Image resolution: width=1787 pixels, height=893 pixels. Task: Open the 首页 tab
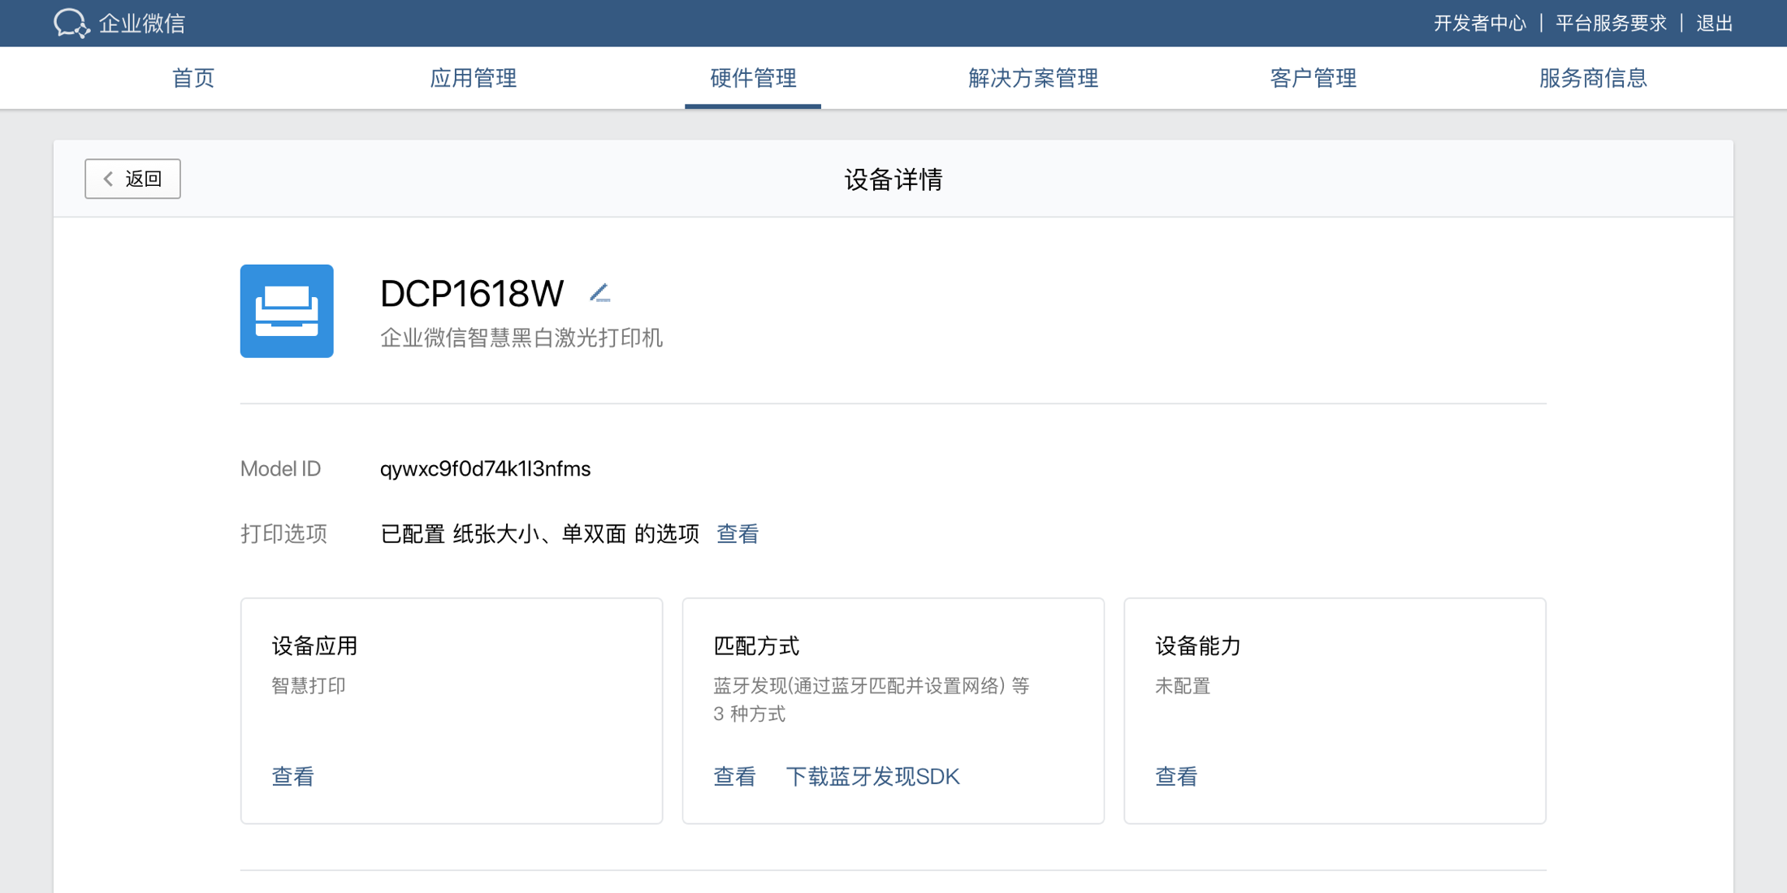pos(193,78)
